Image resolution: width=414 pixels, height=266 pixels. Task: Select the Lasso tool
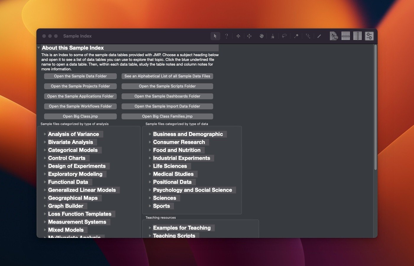[x=284, y=36]
